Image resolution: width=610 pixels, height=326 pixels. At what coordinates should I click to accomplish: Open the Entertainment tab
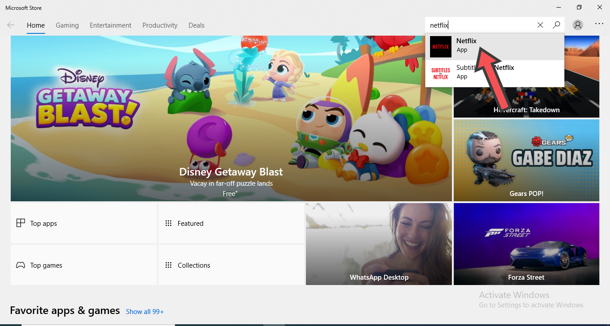click(111, 25)
